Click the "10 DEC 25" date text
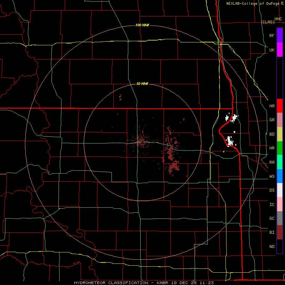 [184, 283]
